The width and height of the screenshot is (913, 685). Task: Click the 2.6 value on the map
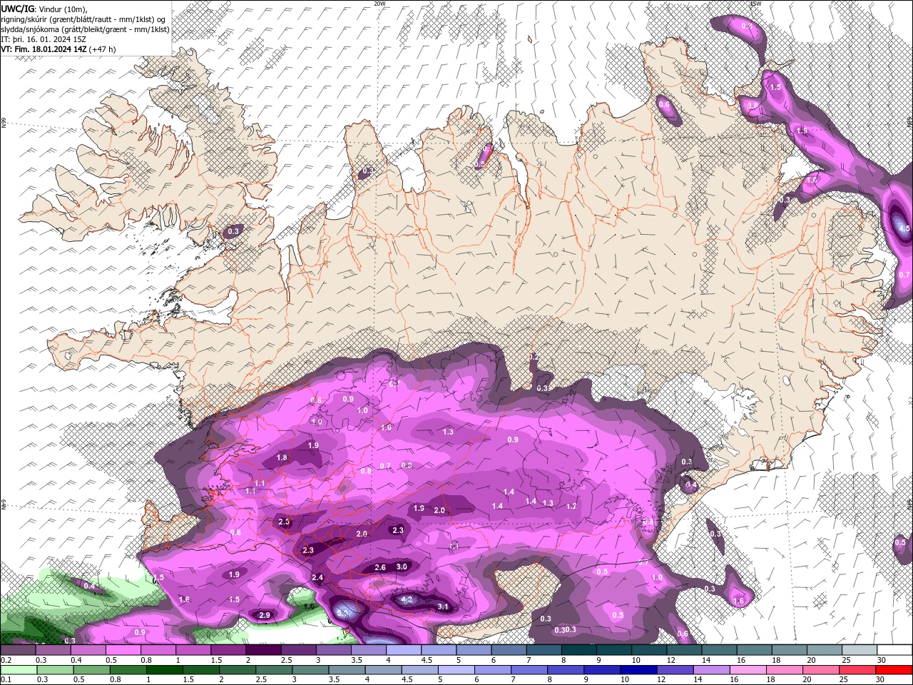coord(380,568)
